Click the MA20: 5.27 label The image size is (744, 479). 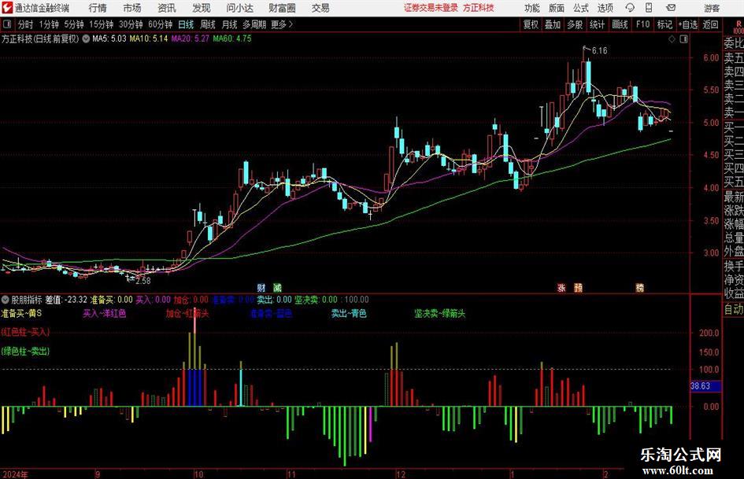tap(190, 39)
